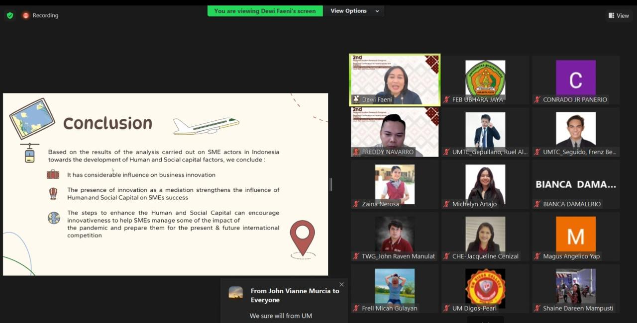Dismiss the chat notification from John Vianne Murcia
637x323 pixels.
pyautogui.click(x=341, y=285)
